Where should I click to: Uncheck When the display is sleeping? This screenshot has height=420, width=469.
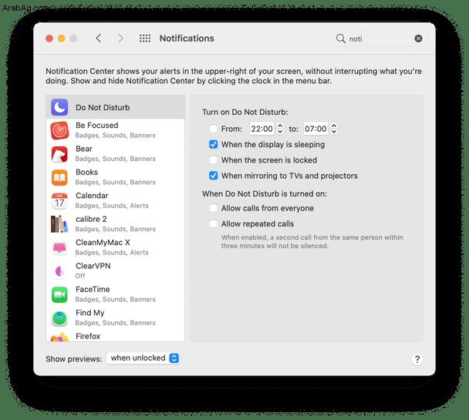(213, 144)
